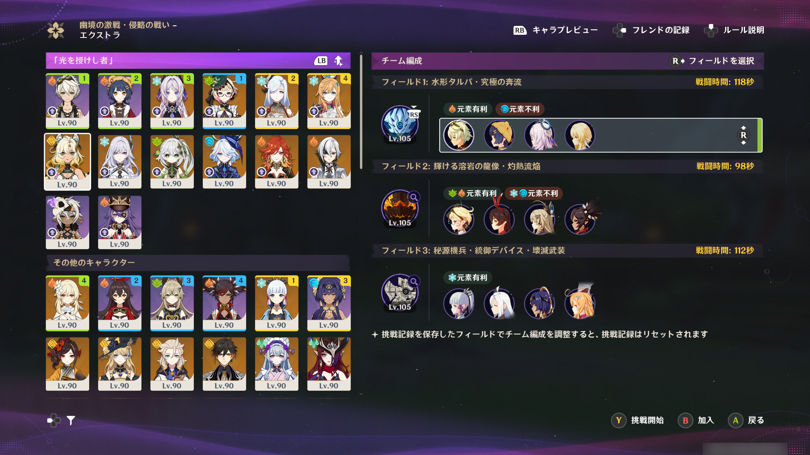Open フレンドの記録 friend records
Viewport: 810px width, 455px height.
(x=651, y=30)
